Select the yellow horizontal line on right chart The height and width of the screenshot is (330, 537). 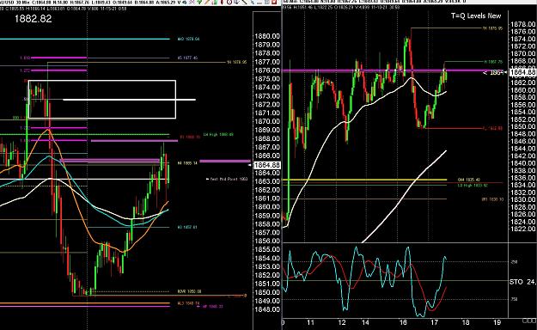click(364, 180)
